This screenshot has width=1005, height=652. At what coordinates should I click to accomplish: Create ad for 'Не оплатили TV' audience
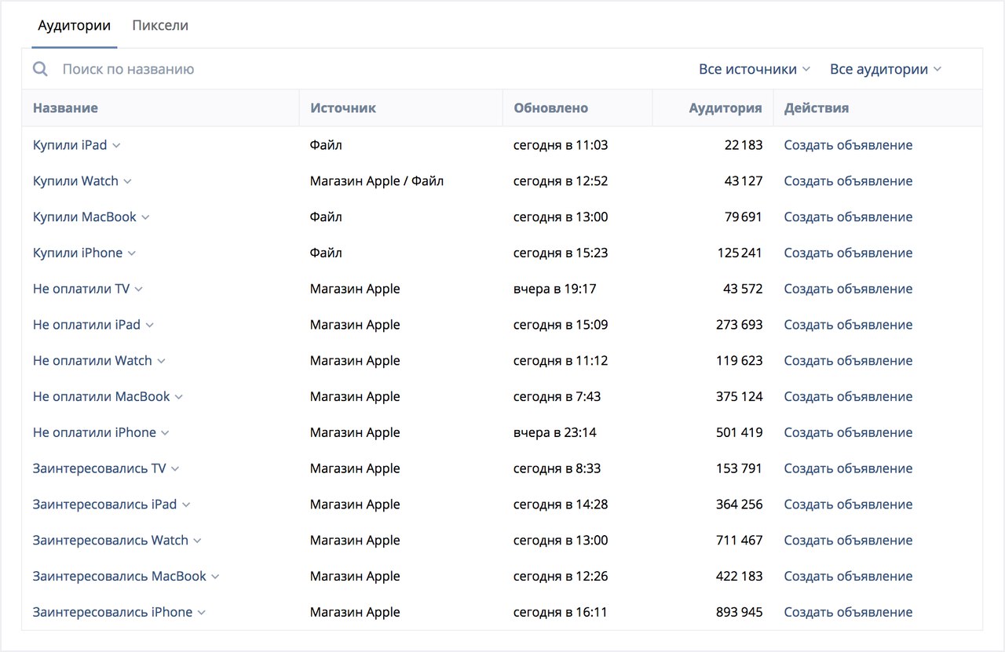(x=848, y=289)
